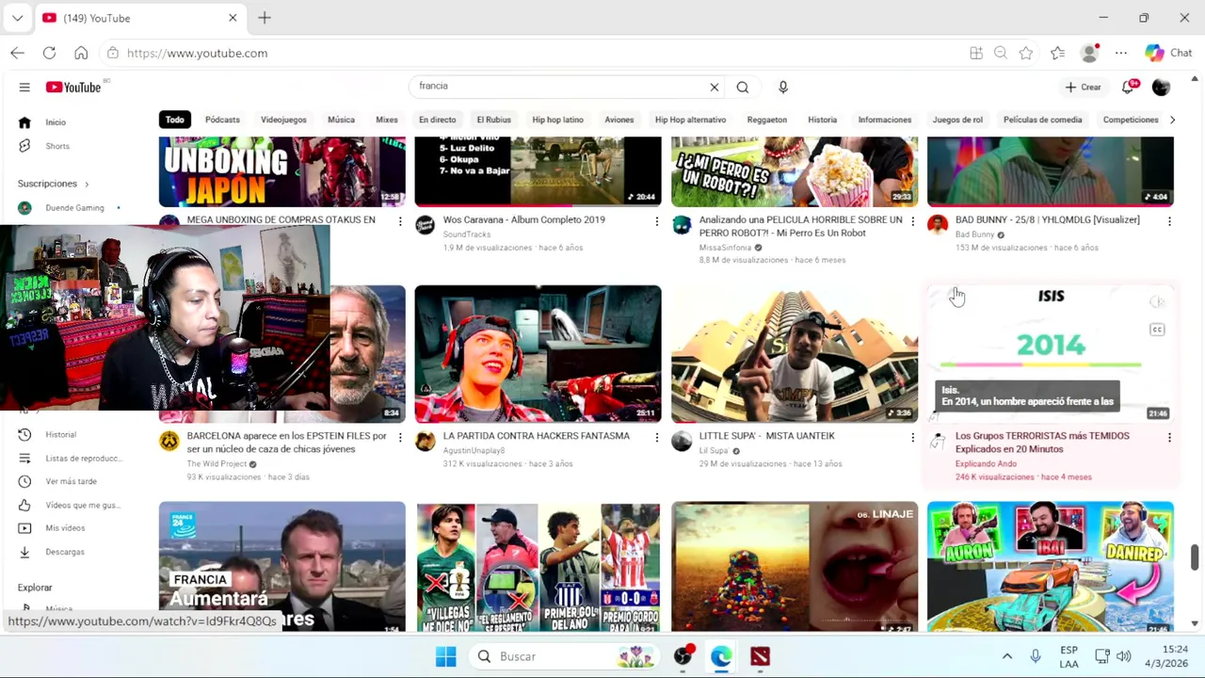This screenshot has height=678, width=1205.
Task: Open taskbar volume control
Action: coord(1123,656)
